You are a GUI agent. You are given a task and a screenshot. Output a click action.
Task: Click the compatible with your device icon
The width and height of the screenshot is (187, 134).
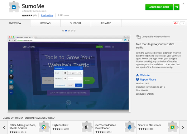point(138,37)
